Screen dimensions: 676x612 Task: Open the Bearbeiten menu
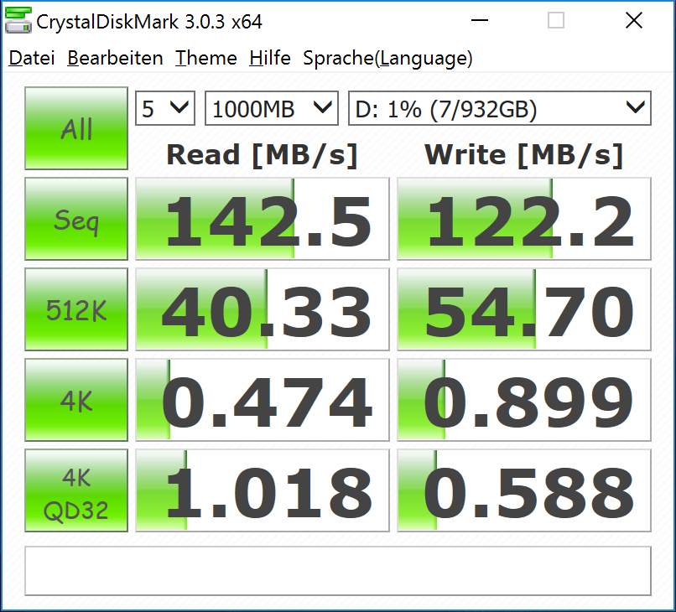click(115, 58)
